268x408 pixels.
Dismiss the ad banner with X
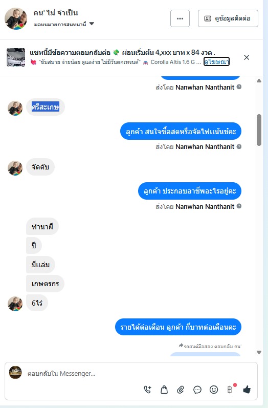point(247,57)
